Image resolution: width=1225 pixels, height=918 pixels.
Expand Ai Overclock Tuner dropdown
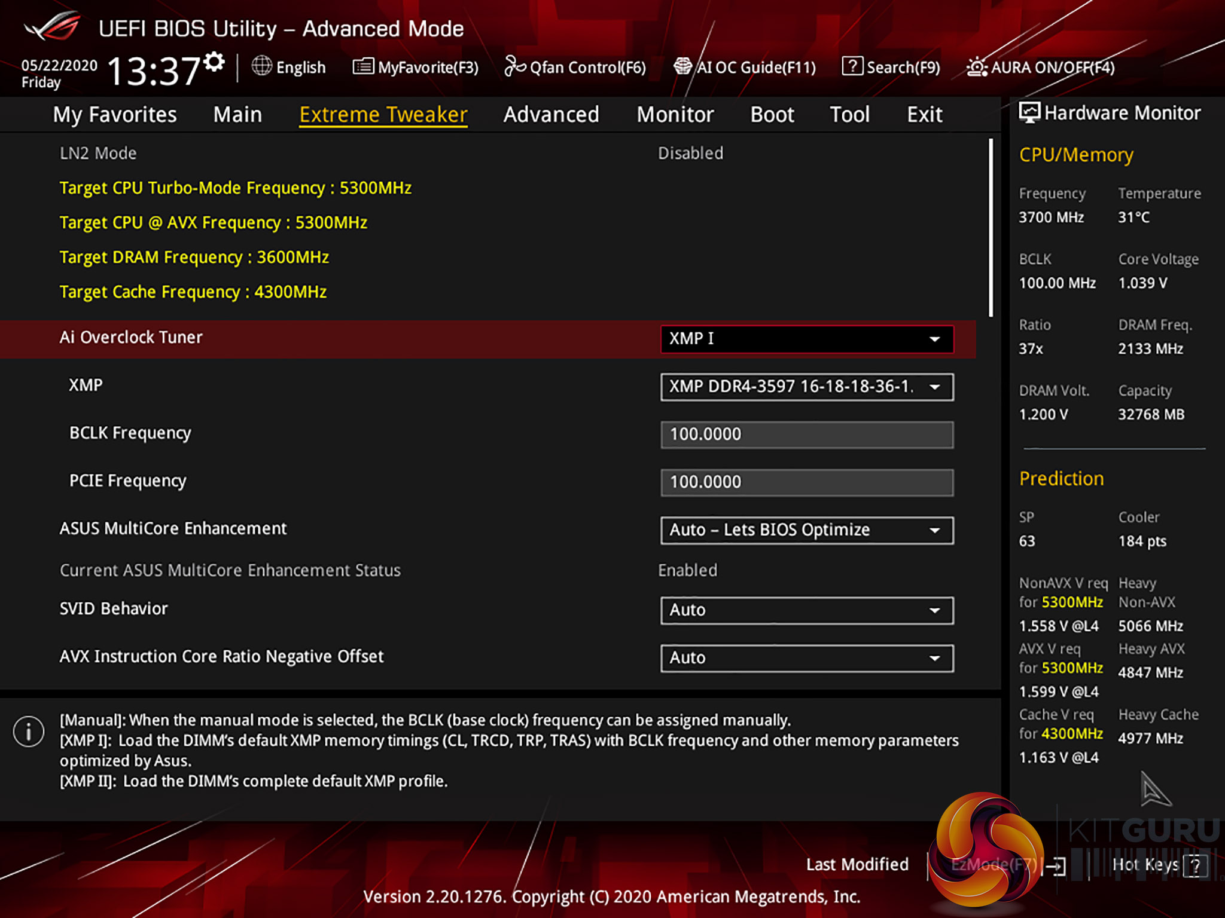coord(806,339)
